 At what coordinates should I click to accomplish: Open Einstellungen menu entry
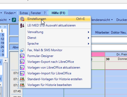55,19
